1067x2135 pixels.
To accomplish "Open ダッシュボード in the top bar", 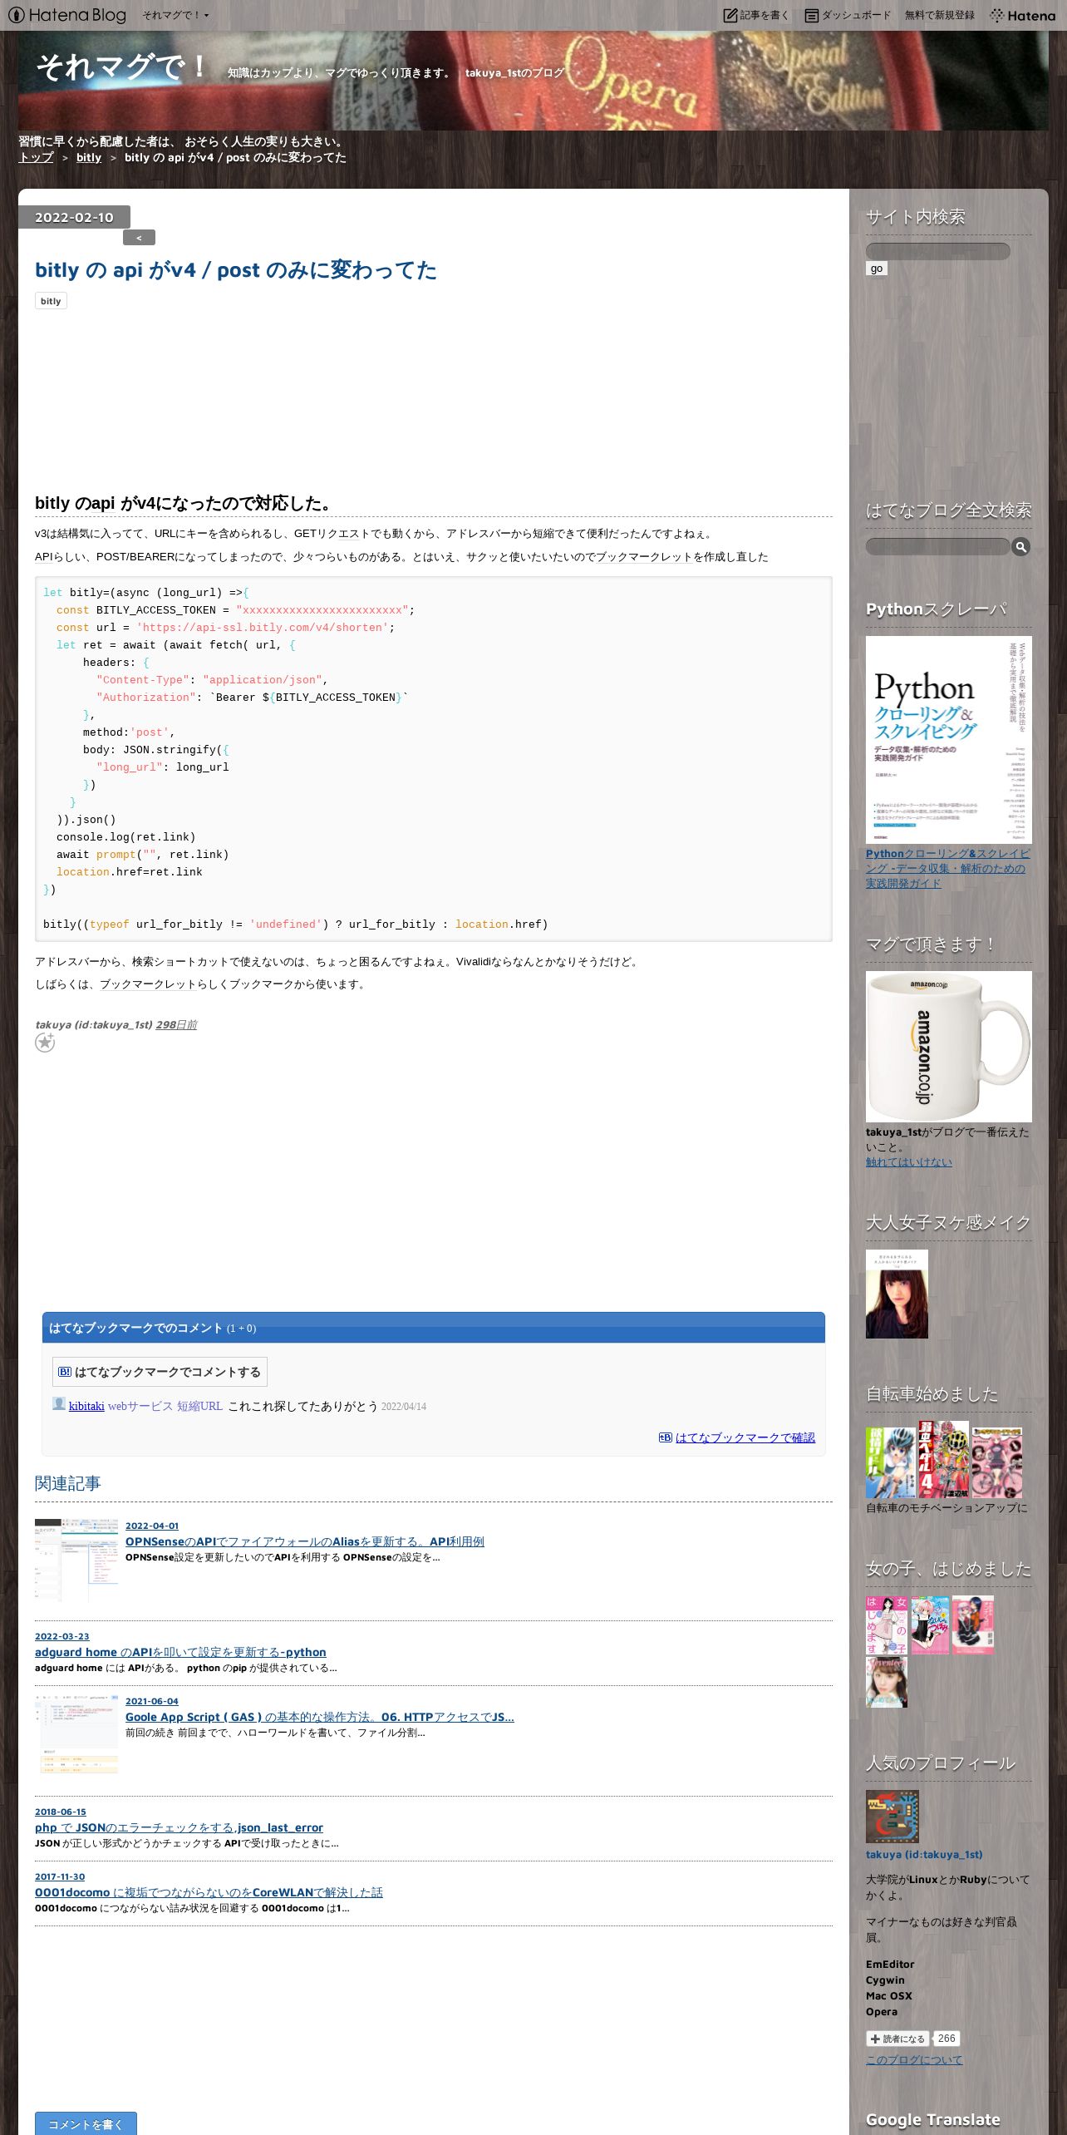I will [848, 15].
